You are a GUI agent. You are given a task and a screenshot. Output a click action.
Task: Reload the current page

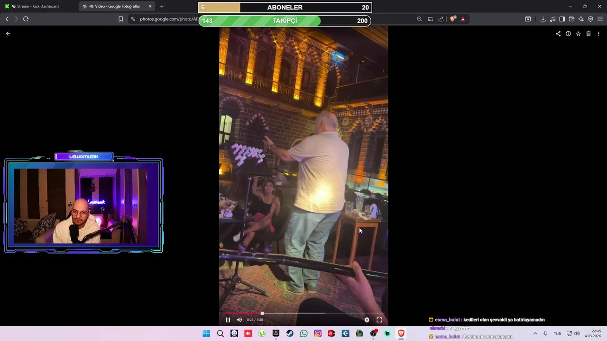pyautogui.click(x=26, y=19)
